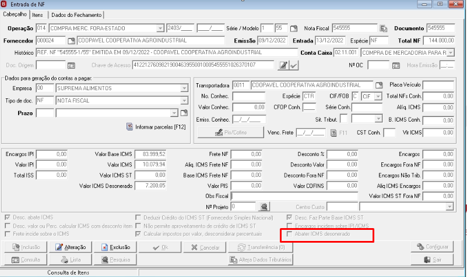Toggle Desc. Faz Parte Base ICMS ST checkbox
467x277 pixels.
pyautogui.click(x=290, y=218)
